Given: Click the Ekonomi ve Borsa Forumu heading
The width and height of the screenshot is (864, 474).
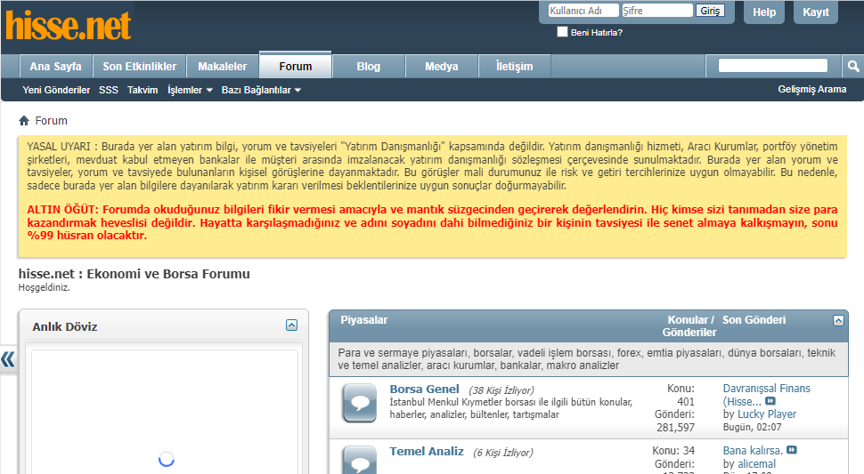Looking at the screenshot, I should (x=134, y=274).
